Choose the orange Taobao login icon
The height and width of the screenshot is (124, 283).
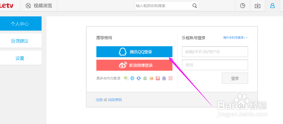pyautogui.click(x=151, y=78)
